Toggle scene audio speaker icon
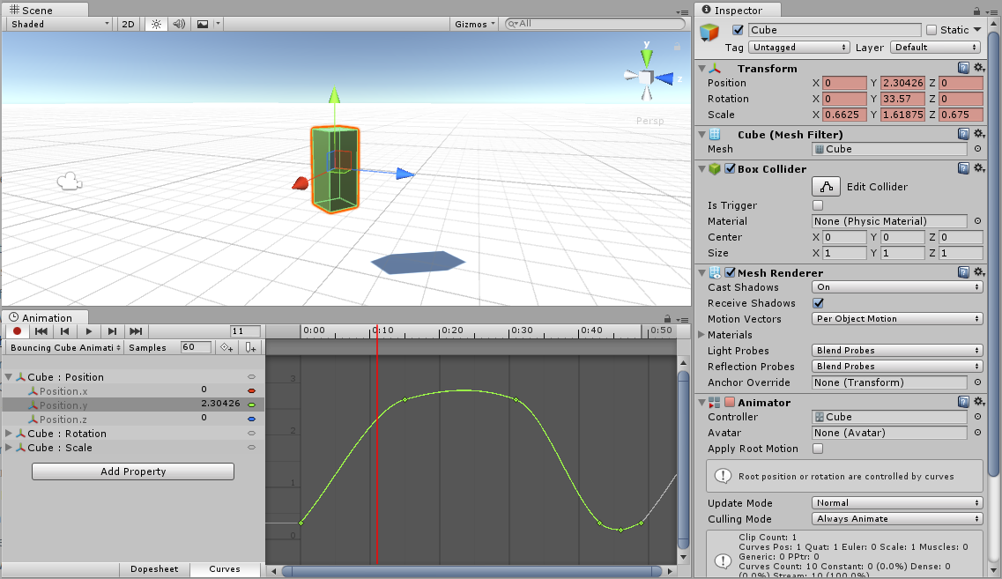1002x579 pixels. click(179, 24)
